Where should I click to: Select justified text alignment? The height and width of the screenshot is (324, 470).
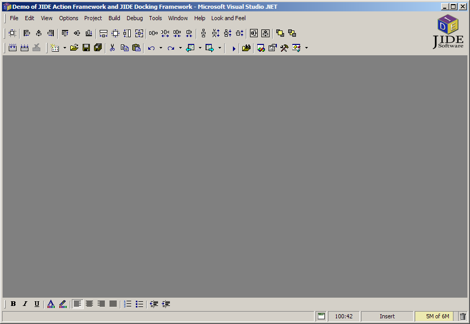tap(113, 304)
